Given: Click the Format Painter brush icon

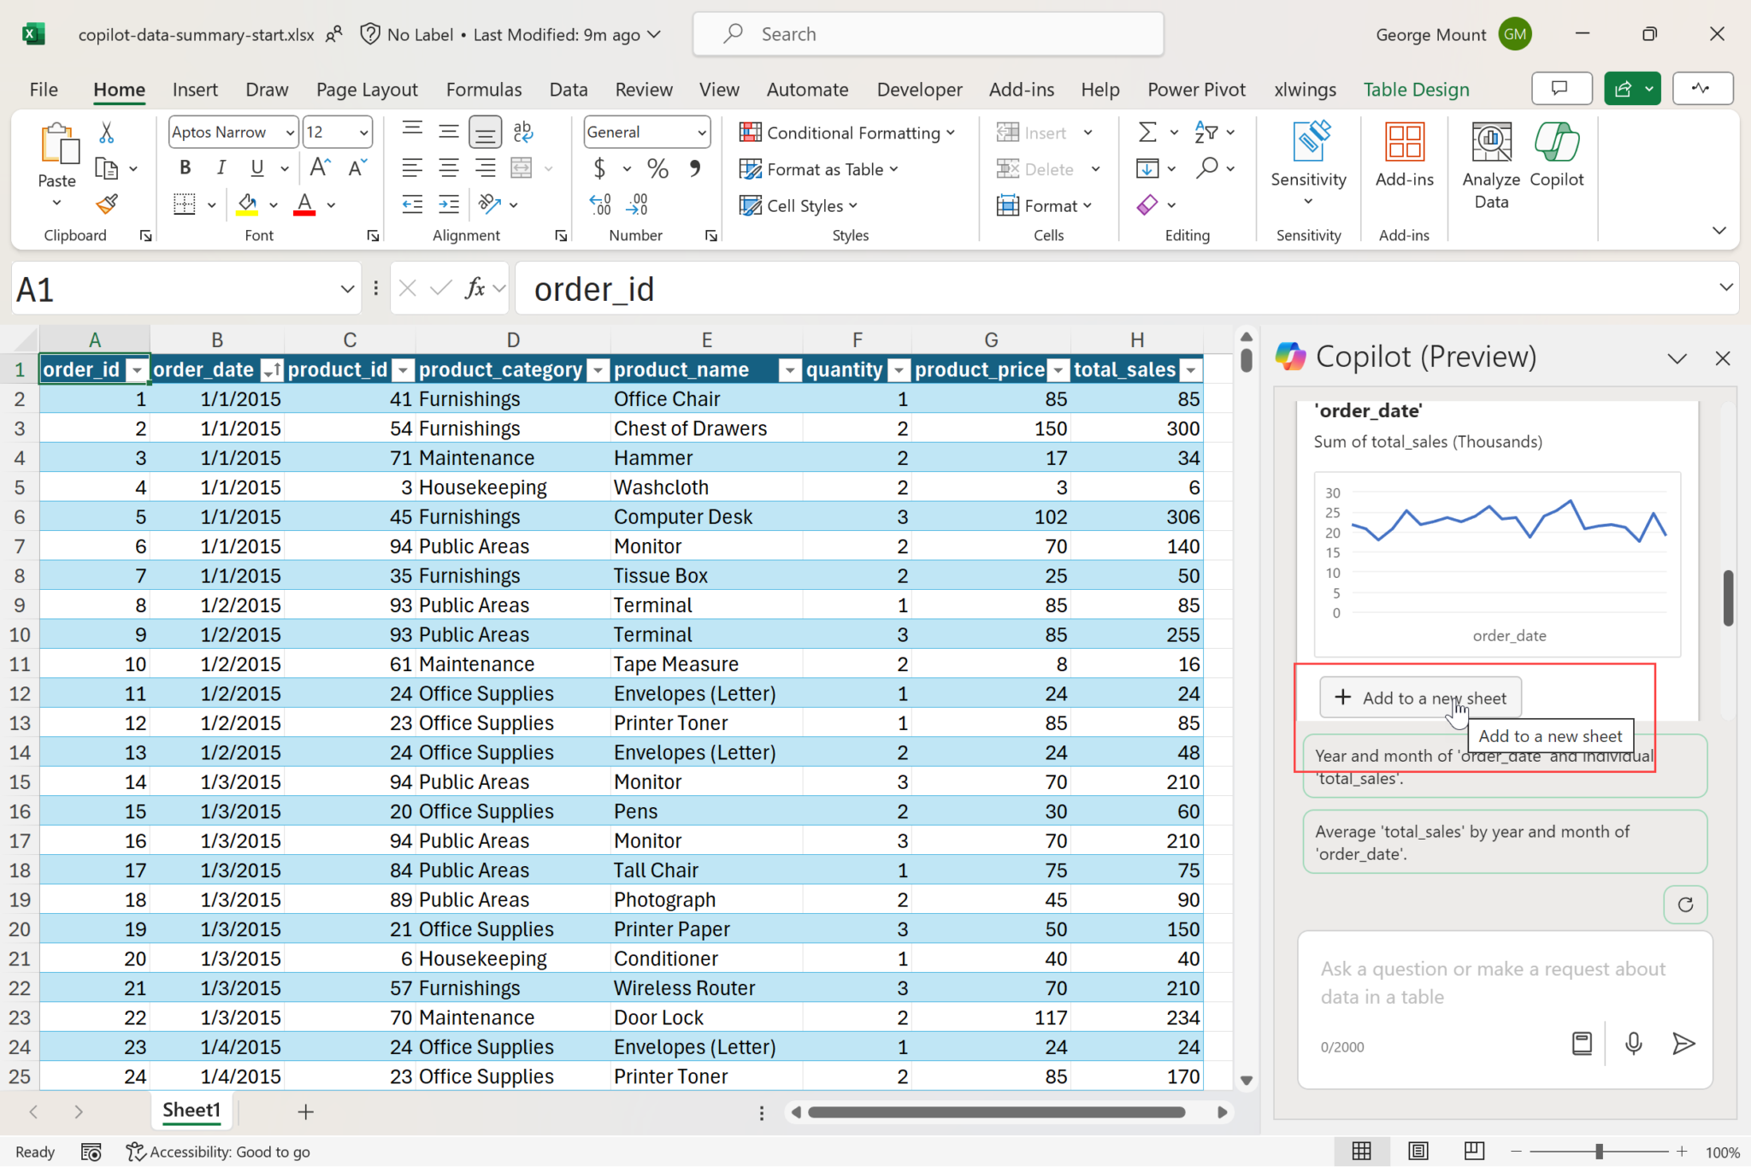Looking at the screenshot, I should [x=107, y=204].
